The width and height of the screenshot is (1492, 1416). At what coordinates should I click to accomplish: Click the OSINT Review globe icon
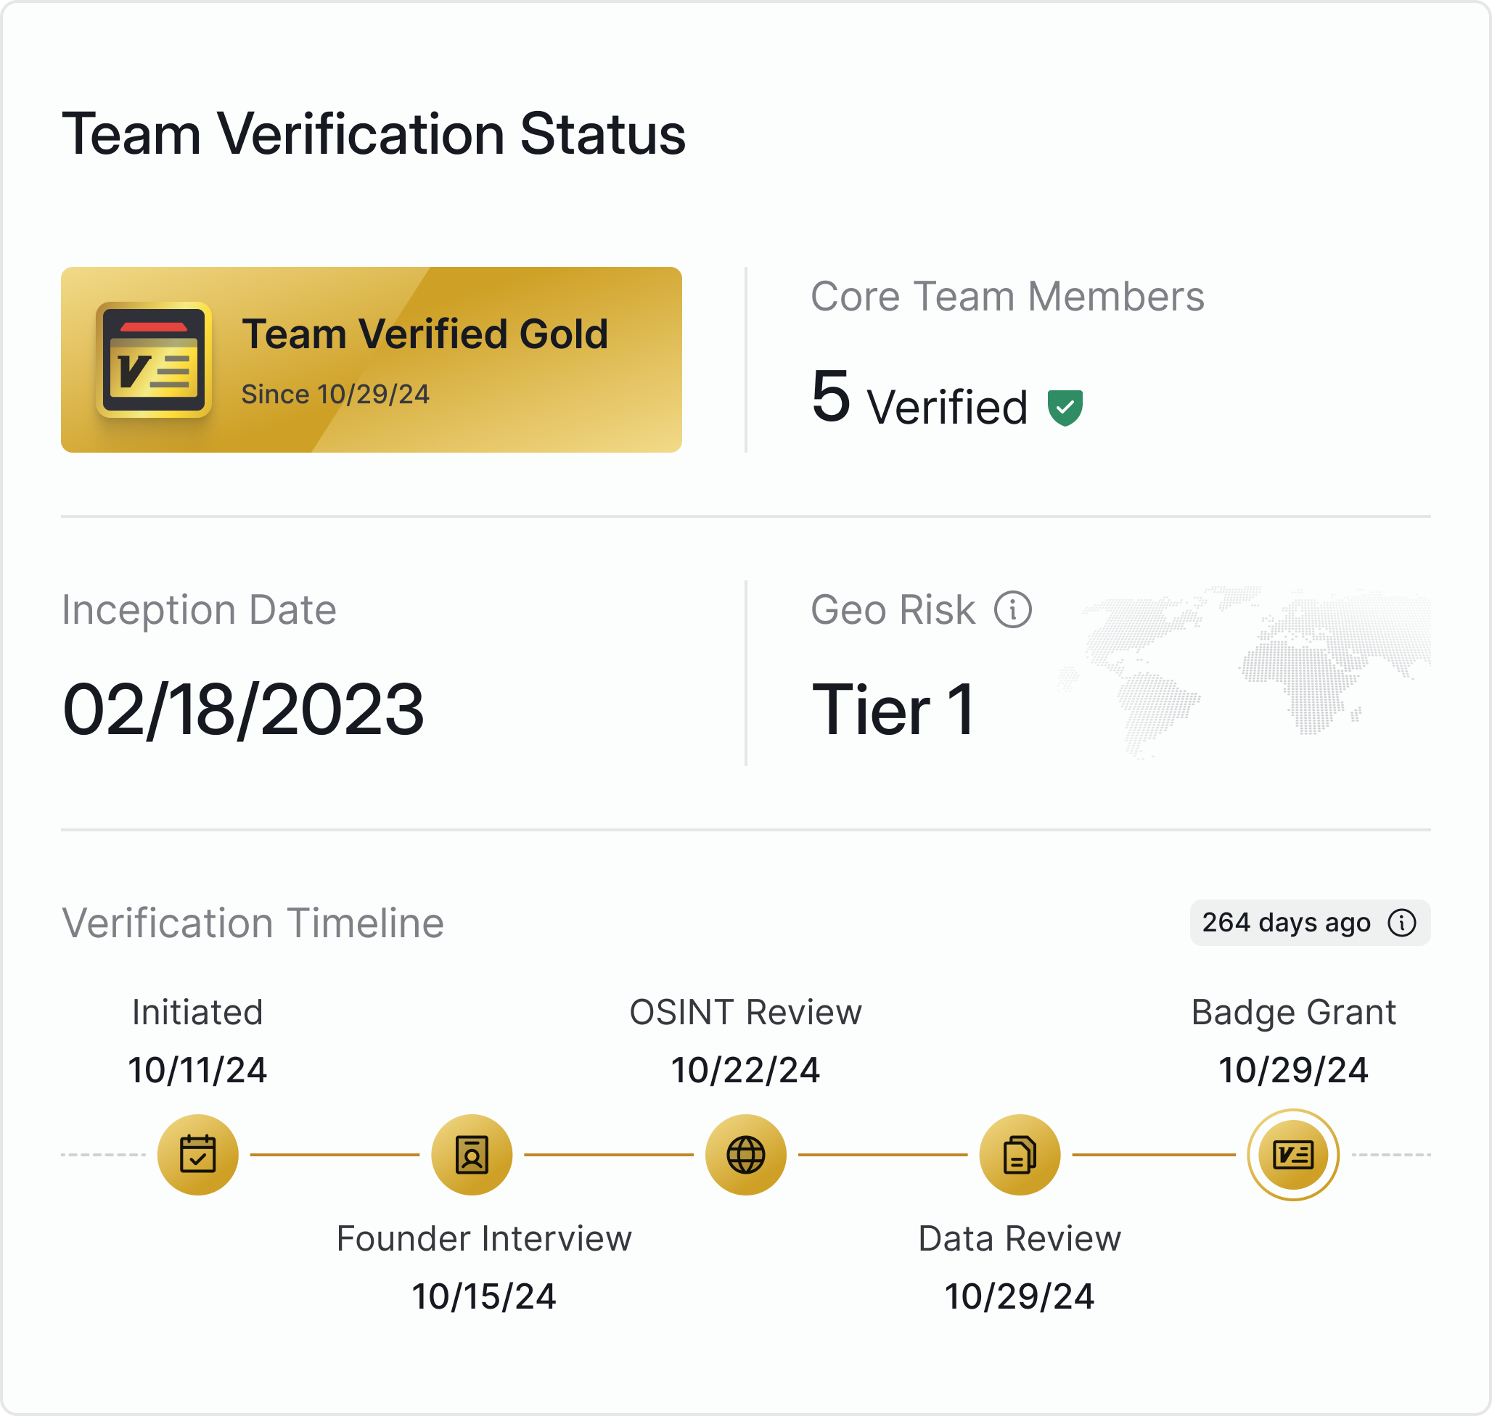click(746, 1155)
